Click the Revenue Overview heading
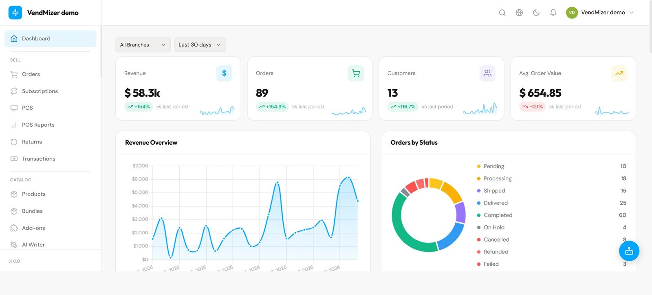652x295 pixels. [x=151, y=143]
